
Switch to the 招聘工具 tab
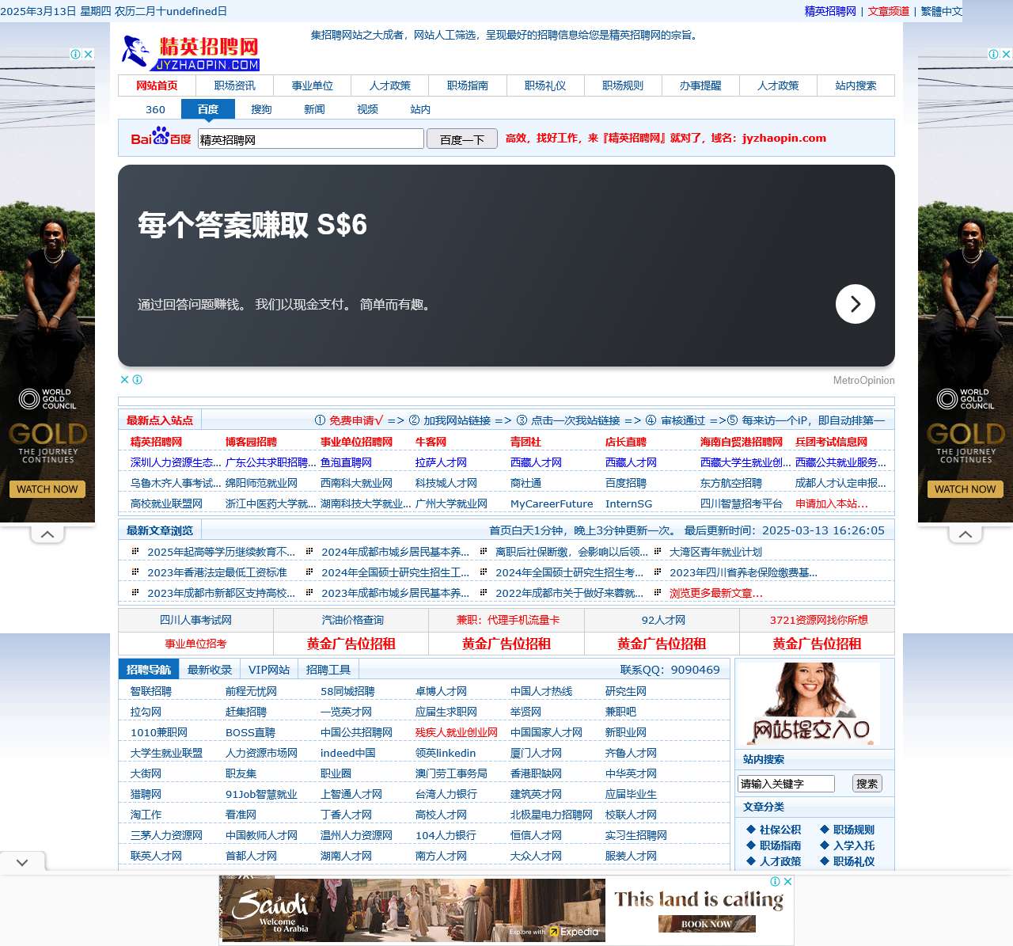click(328, 670)
